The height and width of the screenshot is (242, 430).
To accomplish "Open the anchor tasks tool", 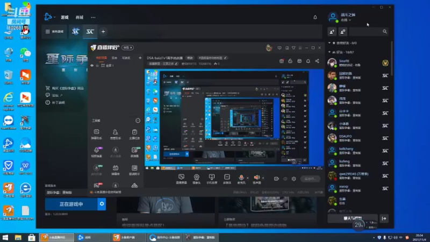I will (x=134, y=134).
